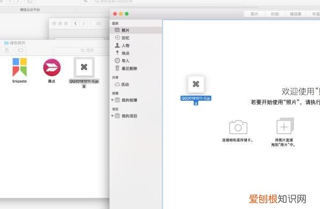Select the Snipaste app icon in Finder

pyautogui.click(x=20, y=67)
